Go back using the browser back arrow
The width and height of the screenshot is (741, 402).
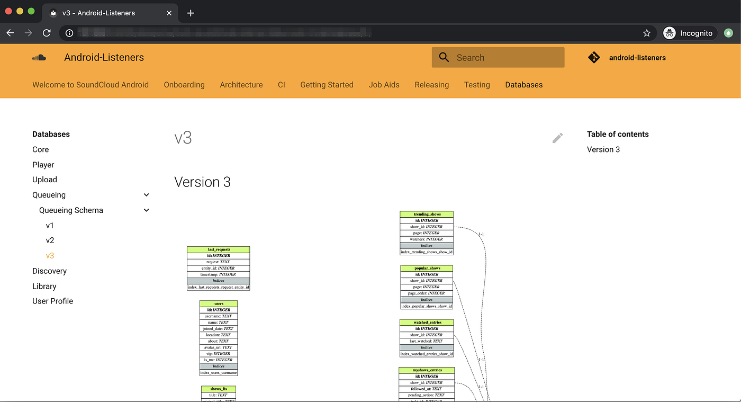click(x=10, y=33)
